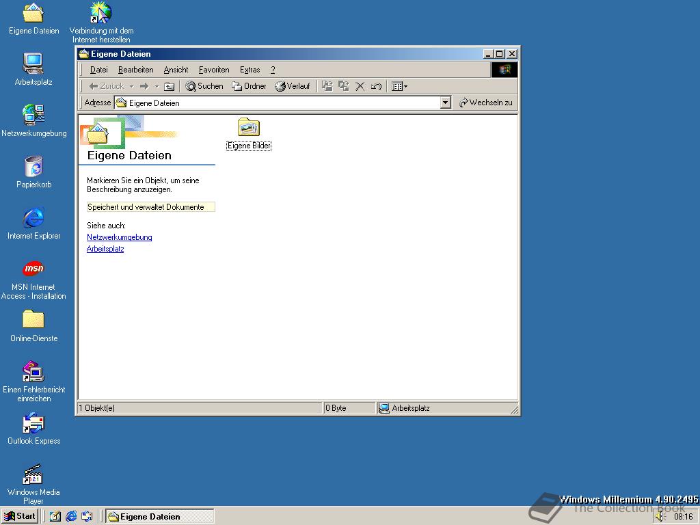This screenshot has width=700, height=525.
Task: Minimize the Eigene Dateien window
Action: [x=488, y=54]
